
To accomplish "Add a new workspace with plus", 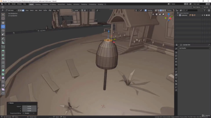I will [x=105, y=4].
